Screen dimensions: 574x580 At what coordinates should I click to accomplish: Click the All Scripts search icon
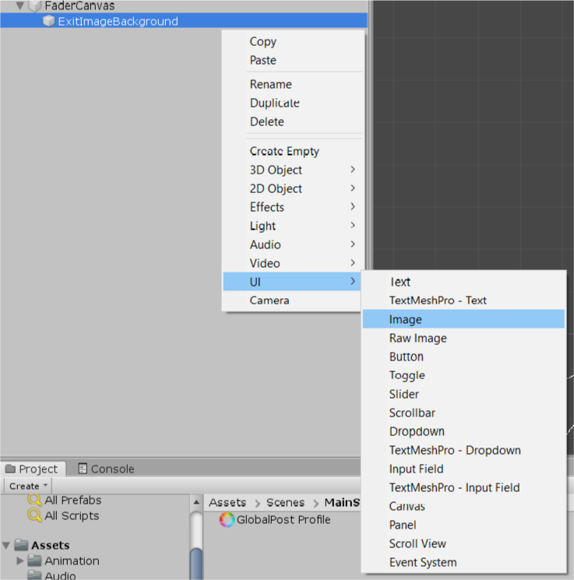point(34,515)
